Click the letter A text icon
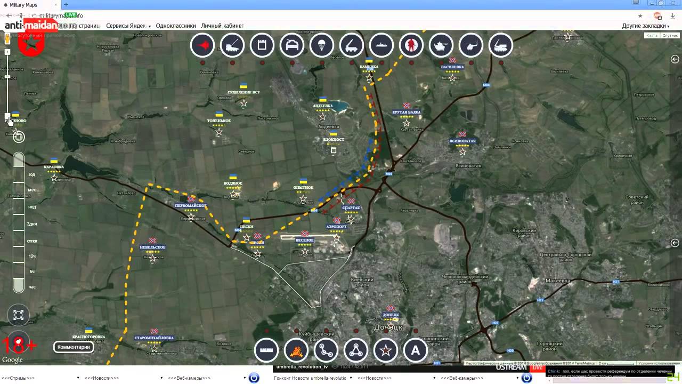 click(416, 350)
